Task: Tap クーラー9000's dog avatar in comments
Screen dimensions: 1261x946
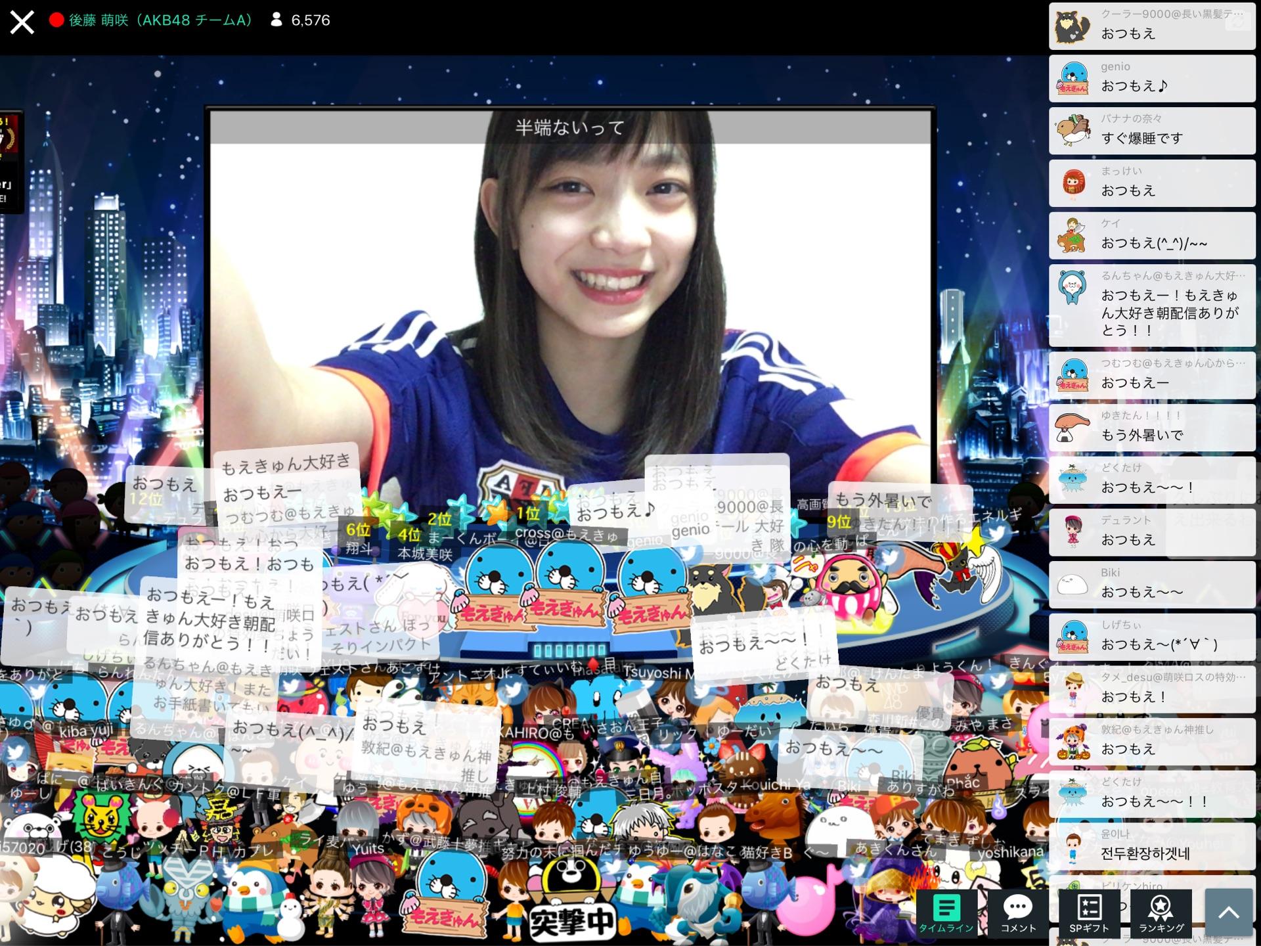Action: (1073, 26)
